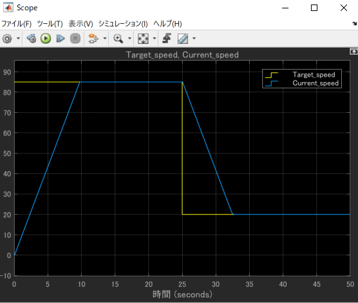
Task: Click the dock arrow at menu bar's right end
Action: point(354,23)
